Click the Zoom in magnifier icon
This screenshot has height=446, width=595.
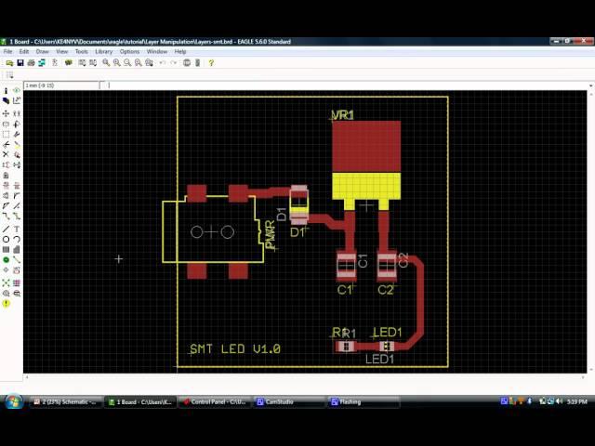116,63
